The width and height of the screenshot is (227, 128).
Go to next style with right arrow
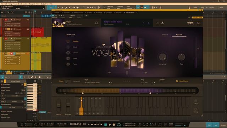tap(148, 23)
